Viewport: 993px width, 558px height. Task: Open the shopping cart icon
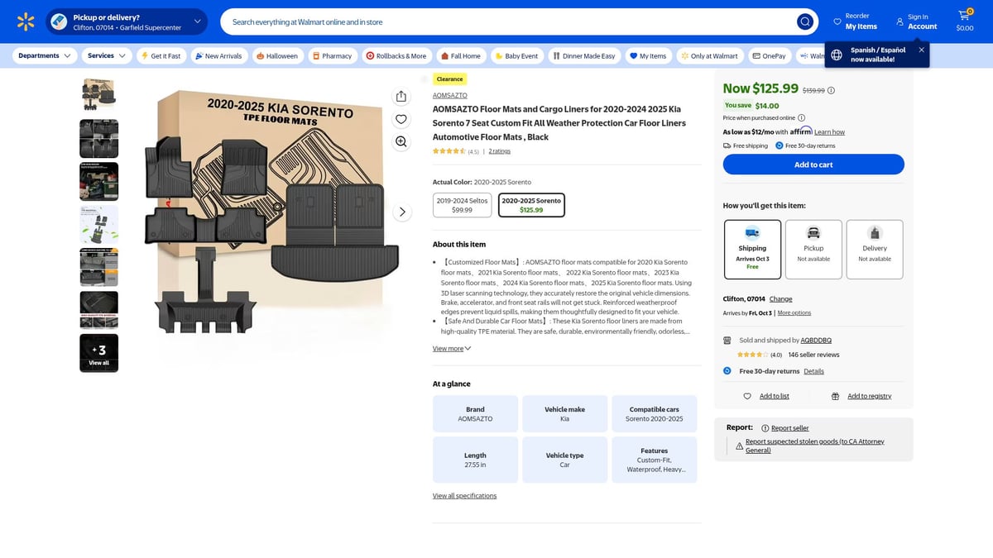(965, 17)
